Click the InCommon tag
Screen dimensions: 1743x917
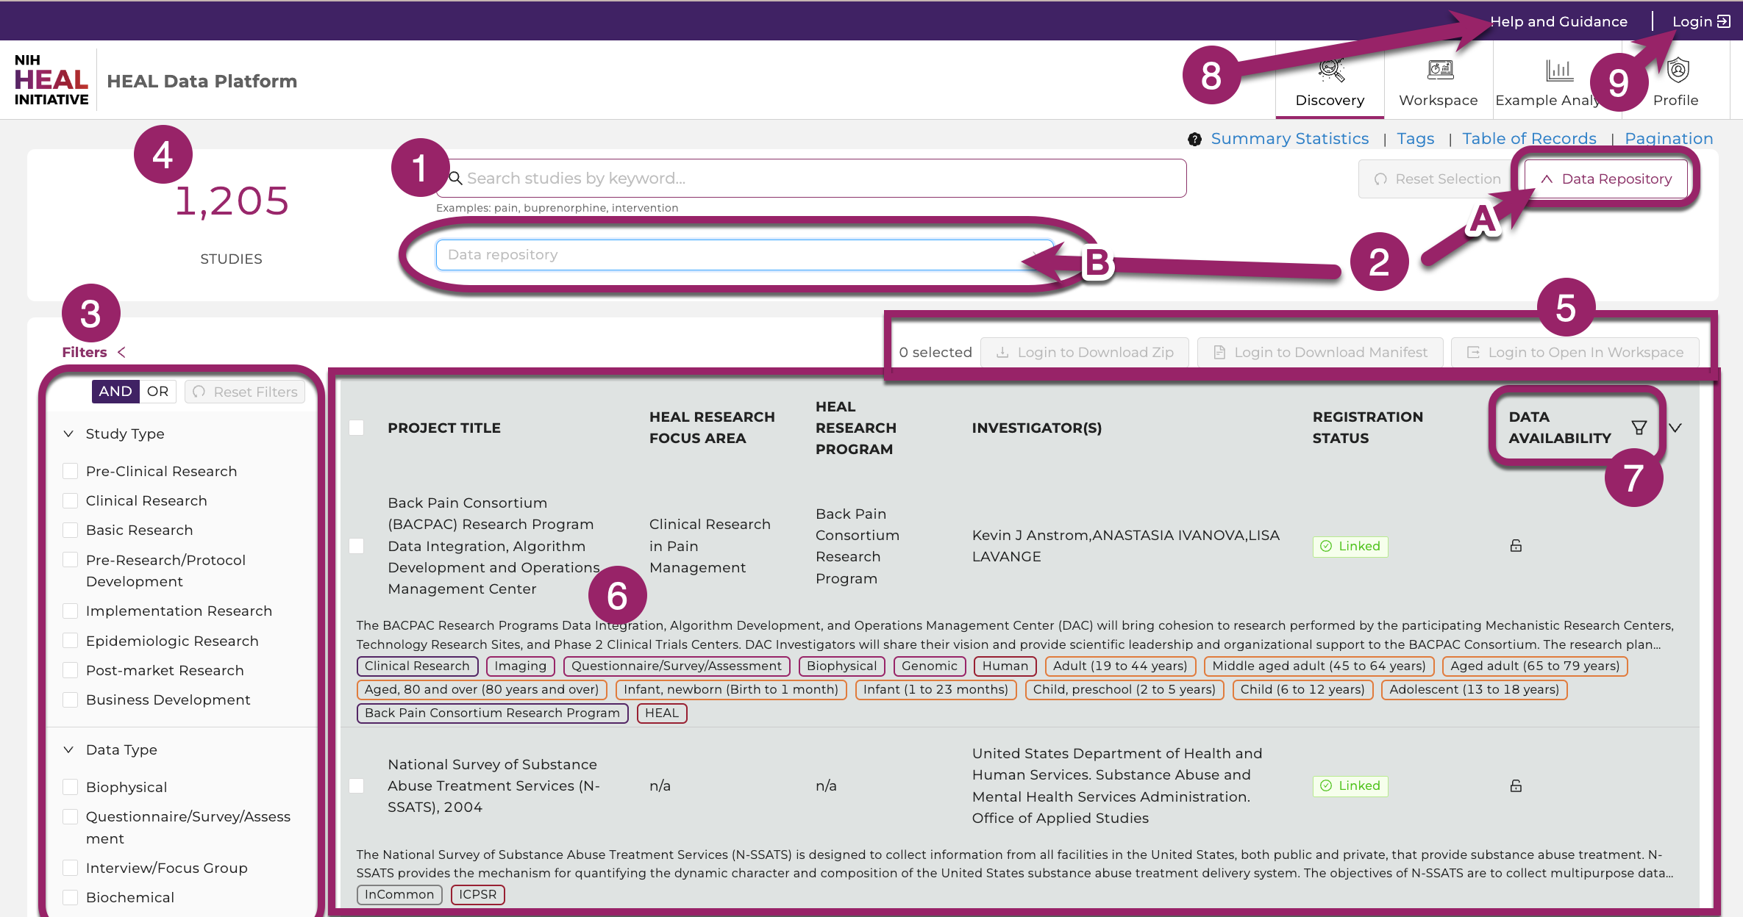(399, 894)
